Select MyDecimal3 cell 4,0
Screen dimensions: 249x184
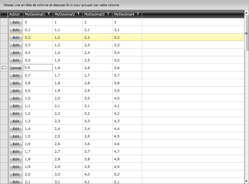pos(97,174)
